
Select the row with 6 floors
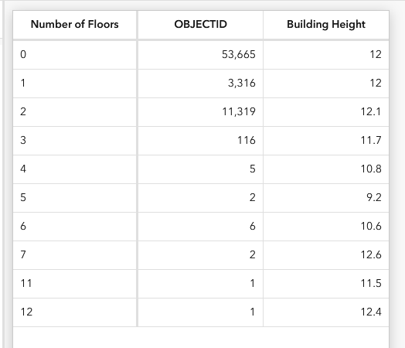pos(201,227)
